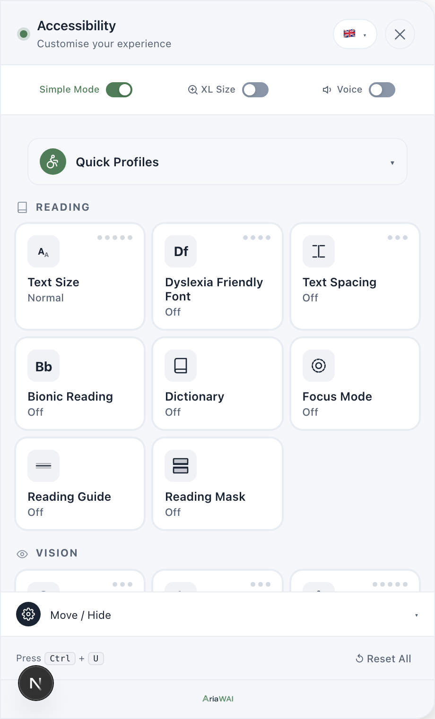Click the Bionic Reading Bb icon

43,366
